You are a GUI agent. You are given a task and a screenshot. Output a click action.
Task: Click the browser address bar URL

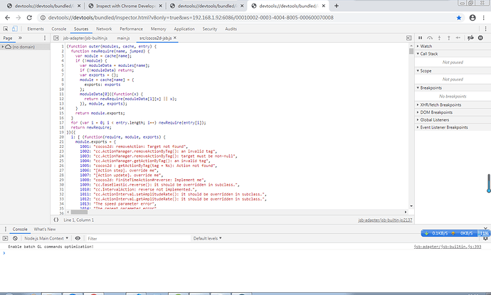(191, 18)
